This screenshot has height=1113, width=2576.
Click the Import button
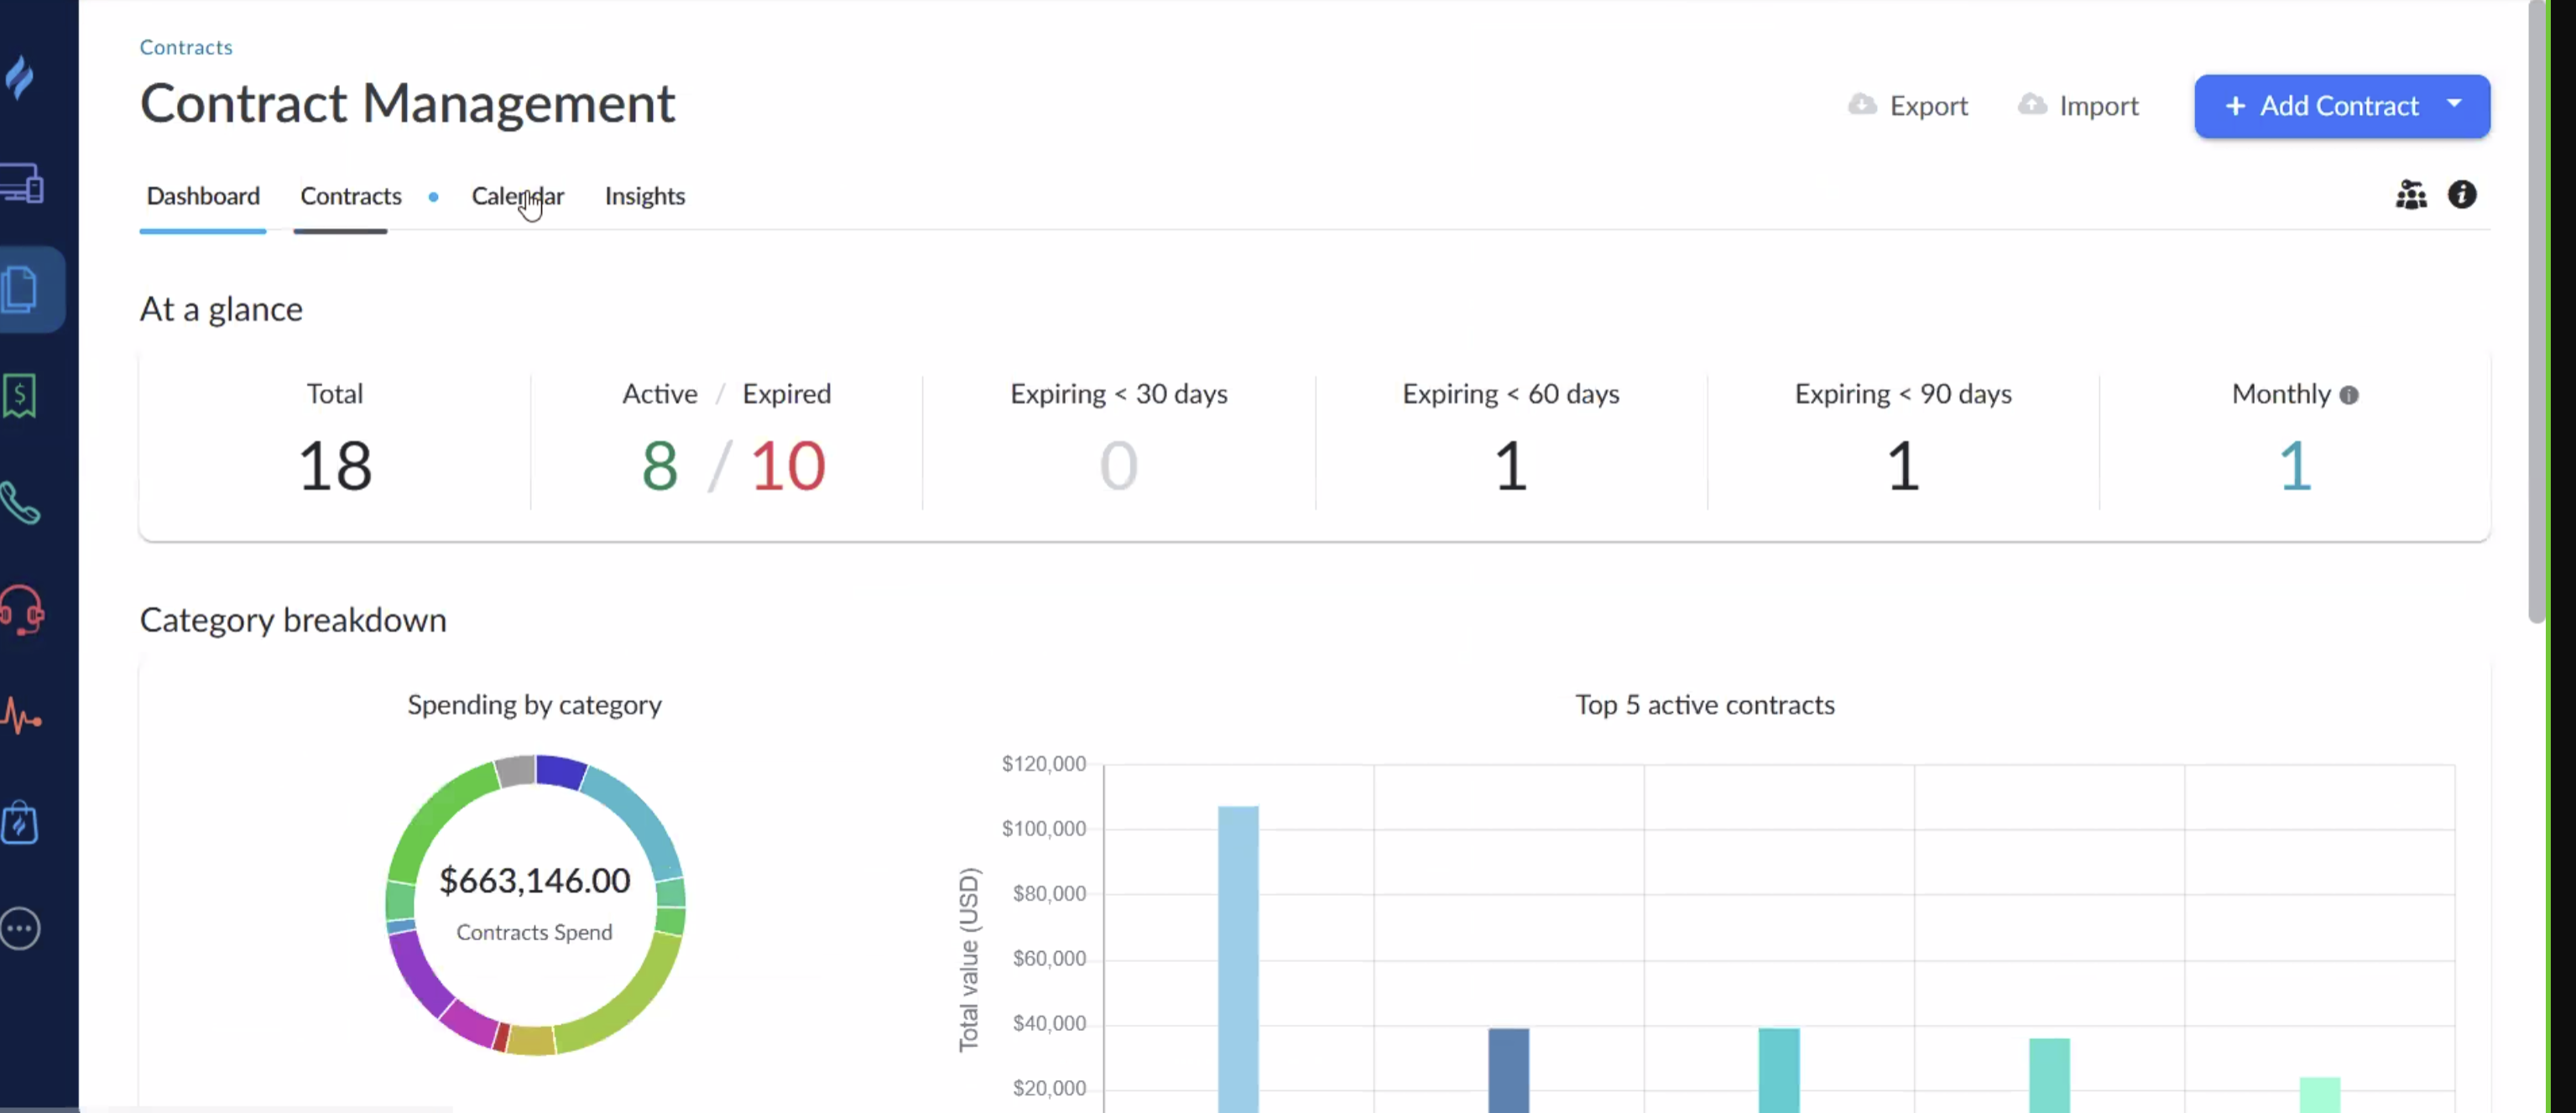[x=2078, y=106]
